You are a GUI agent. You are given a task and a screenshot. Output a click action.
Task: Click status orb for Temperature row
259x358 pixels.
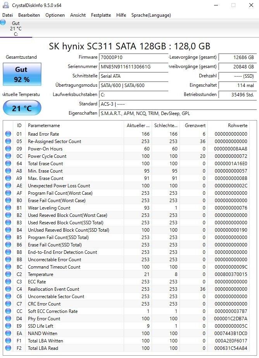(x=8, y=274)
